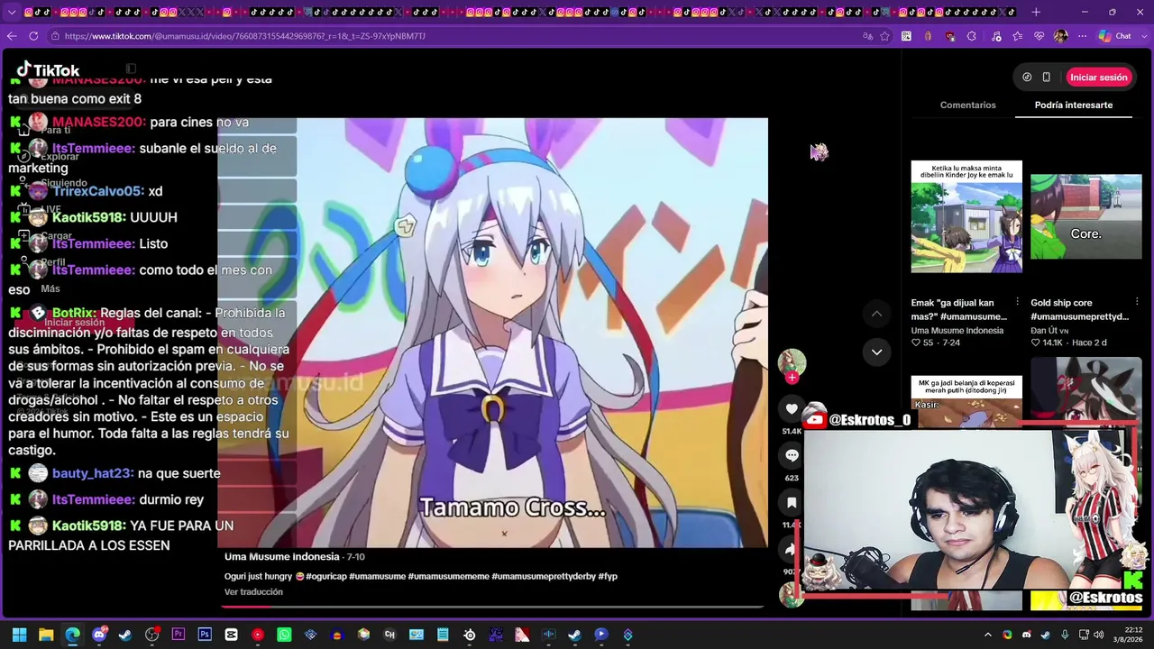The width and height of the screenshot is (1154, 649).
Task: Open CapCut from the taskbar
Action: pyautogui.click(x=231, y=635)
